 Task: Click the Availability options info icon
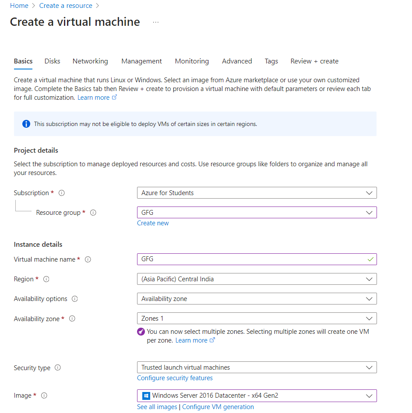75,299
